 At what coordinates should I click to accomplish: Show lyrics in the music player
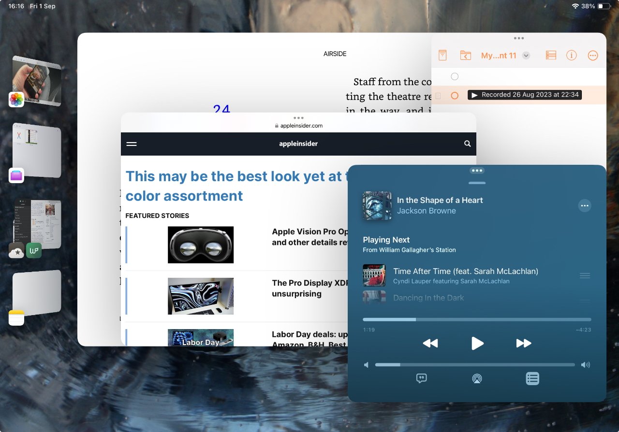tap(421, 378)
